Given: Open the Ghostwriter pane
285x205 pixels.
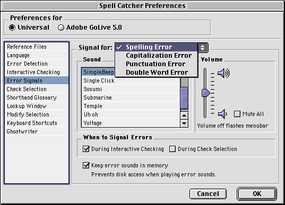Looking at the screenshot, I should tap(37, 131).
